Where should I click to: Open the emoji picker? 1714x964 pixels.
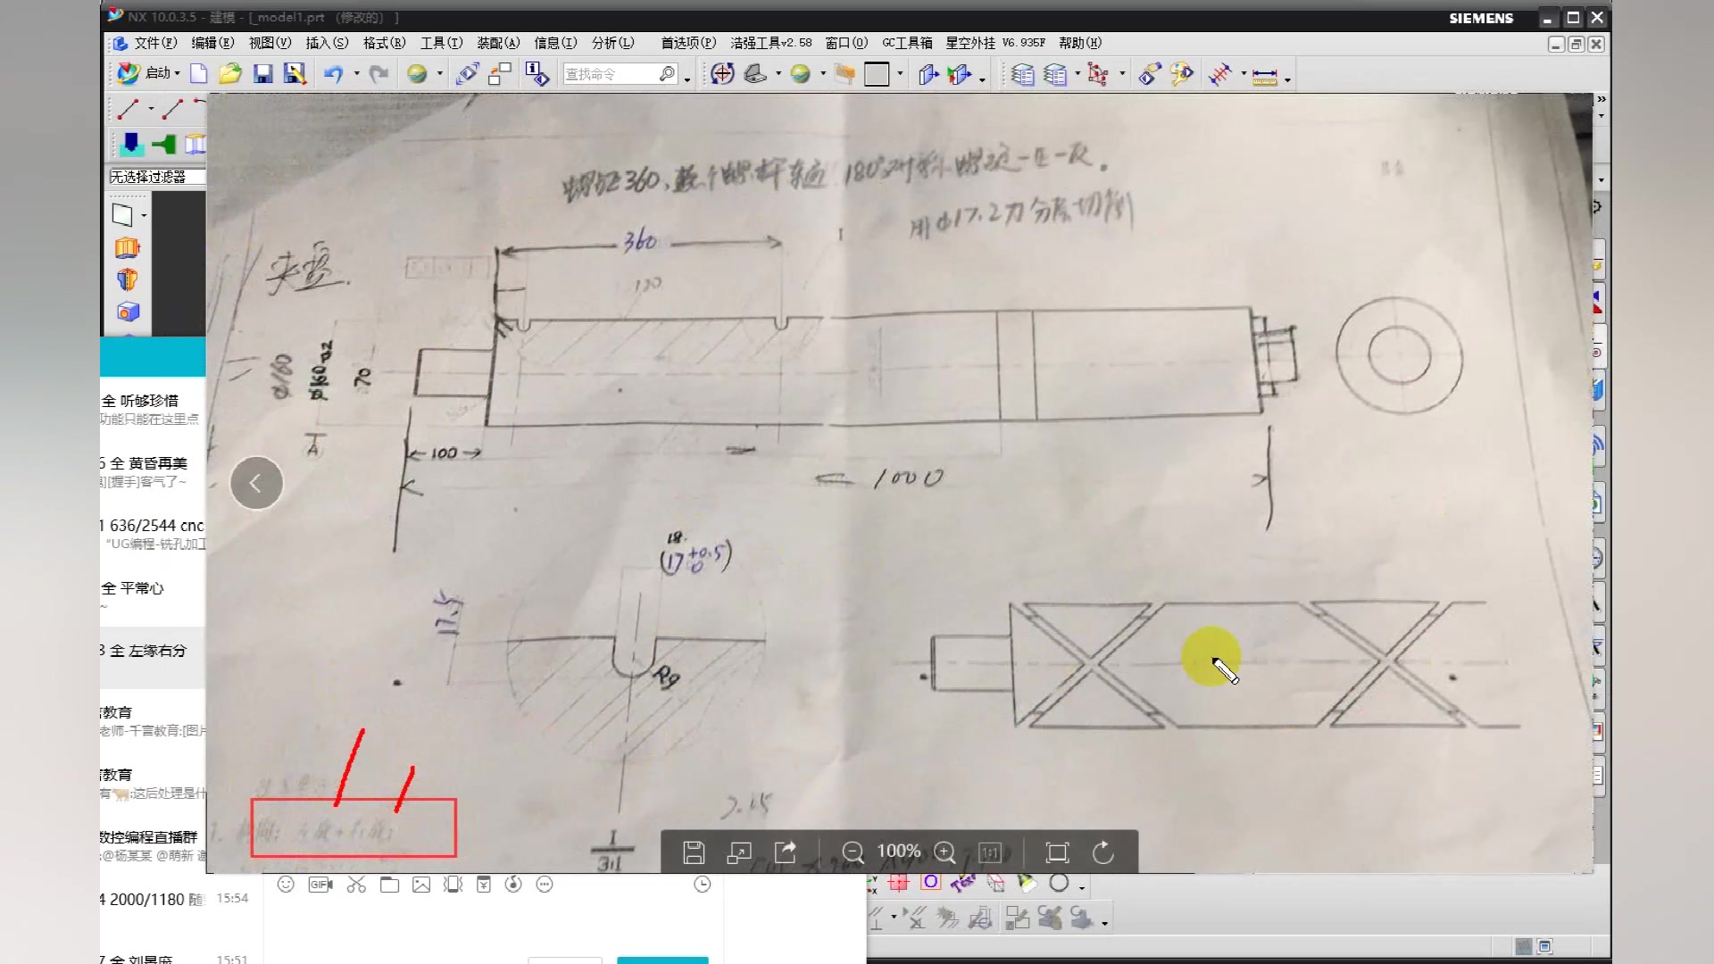click(286, 884)
